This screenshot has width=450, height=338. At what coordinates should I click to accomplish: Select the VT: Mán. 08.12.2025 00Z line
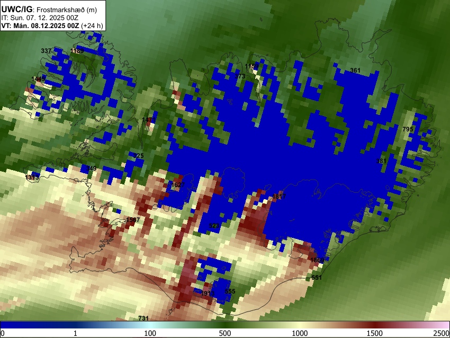click(52, 25)
